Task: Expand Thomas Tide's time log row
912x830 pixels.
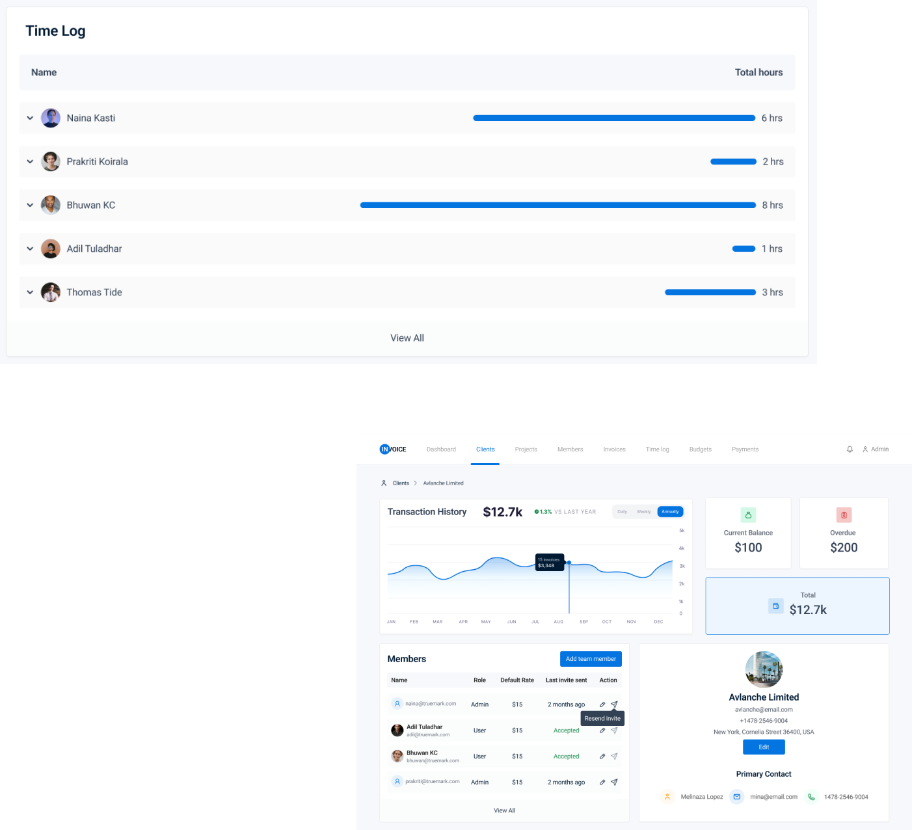Action: click(30, 293)
